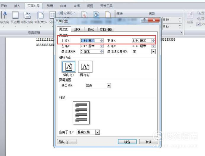Switch to the Document Grid (文档网格) tab
Screen dimensions: 205x156
106,29
